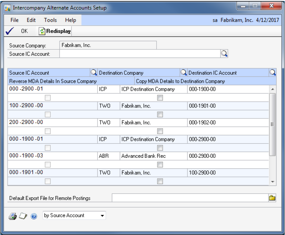Image resolution: width=285 pixels, height=235 pixels.
Task: Click the OK button
Action: click(20, 31)
